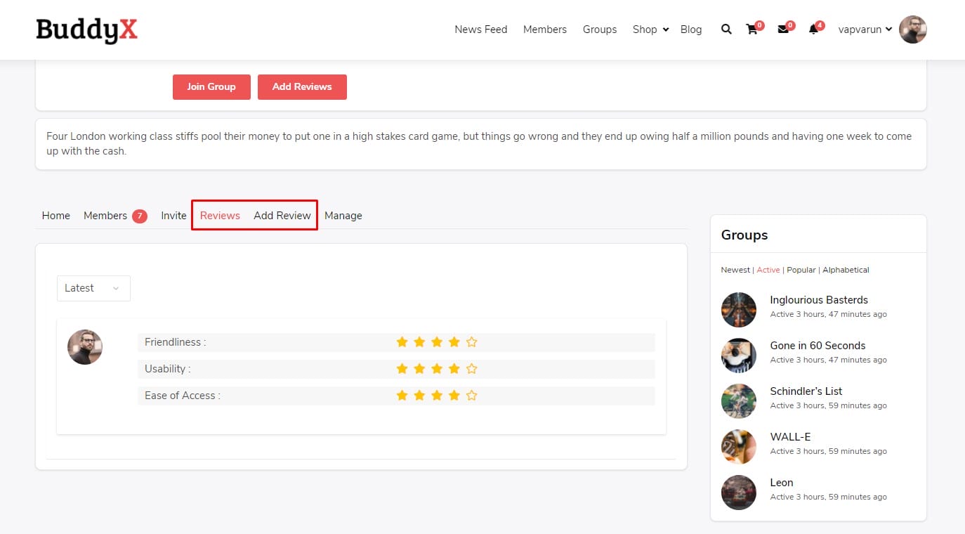The height and width of the screenshot is (534, 965).
Task: Open the shopping cart icon
Action: point(751,30)
